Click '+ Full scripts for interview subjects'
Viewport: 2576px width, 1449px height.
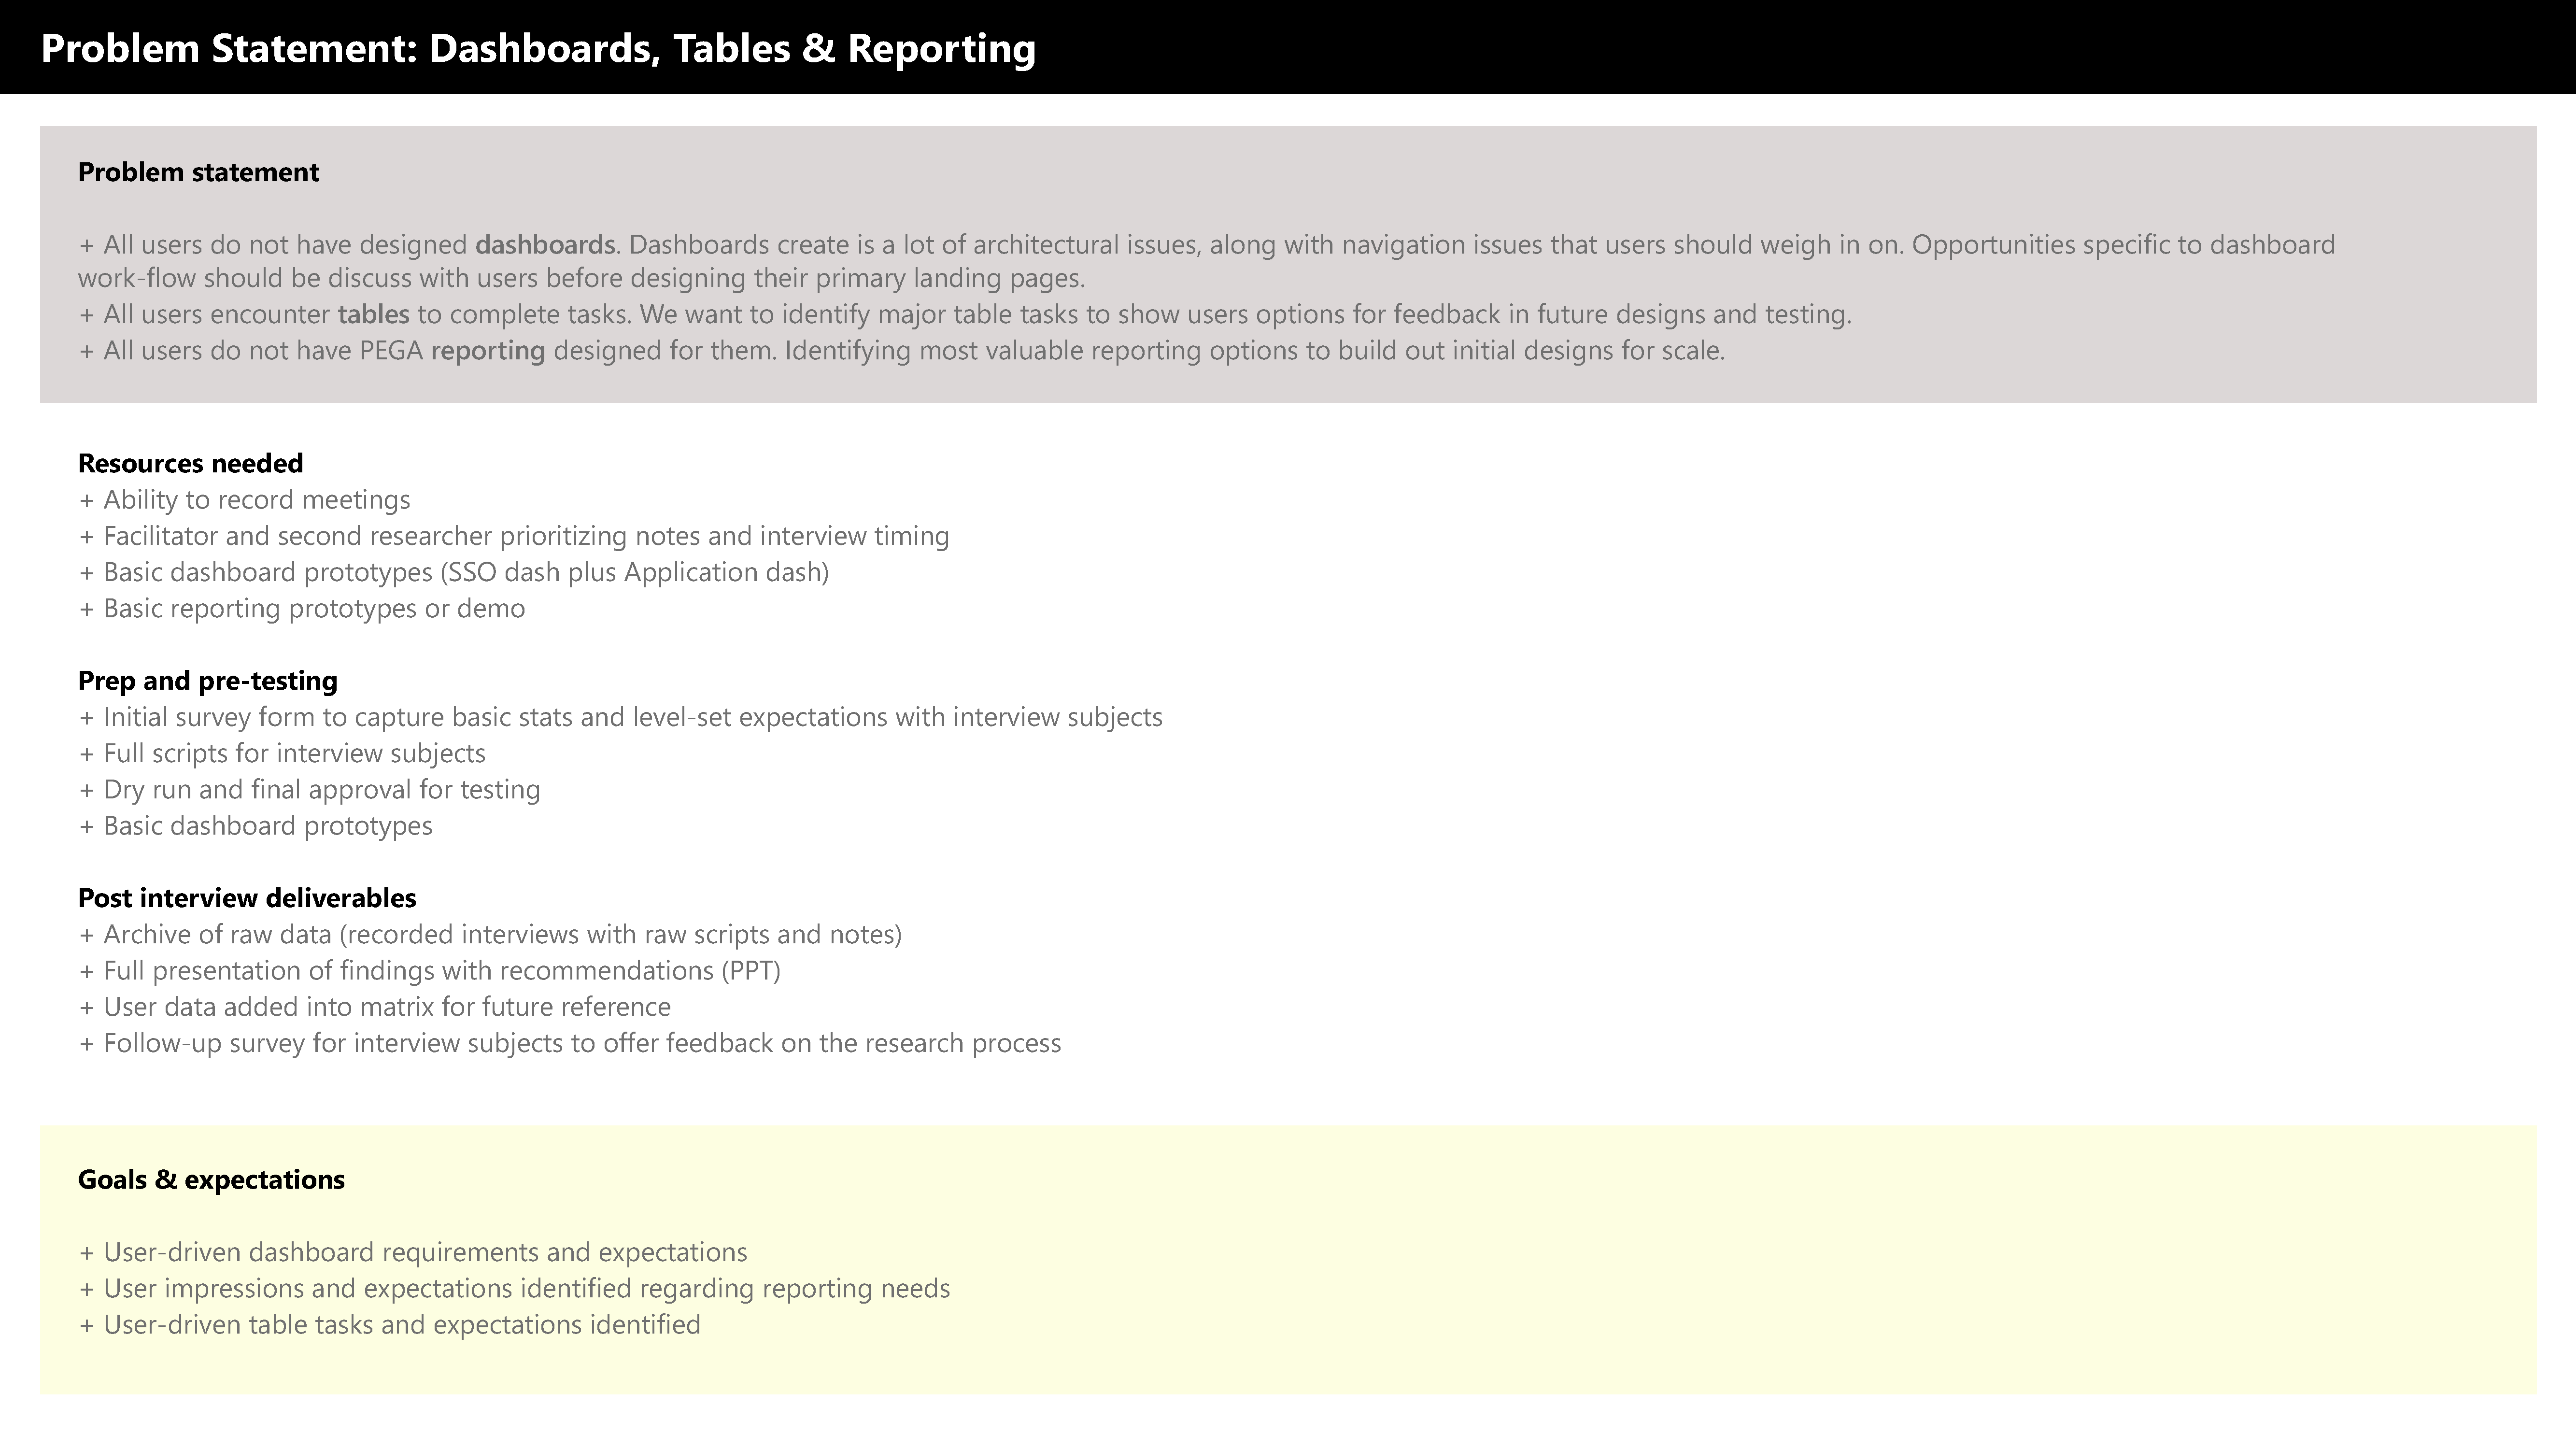pyautogui.click(x=282, y=753)
